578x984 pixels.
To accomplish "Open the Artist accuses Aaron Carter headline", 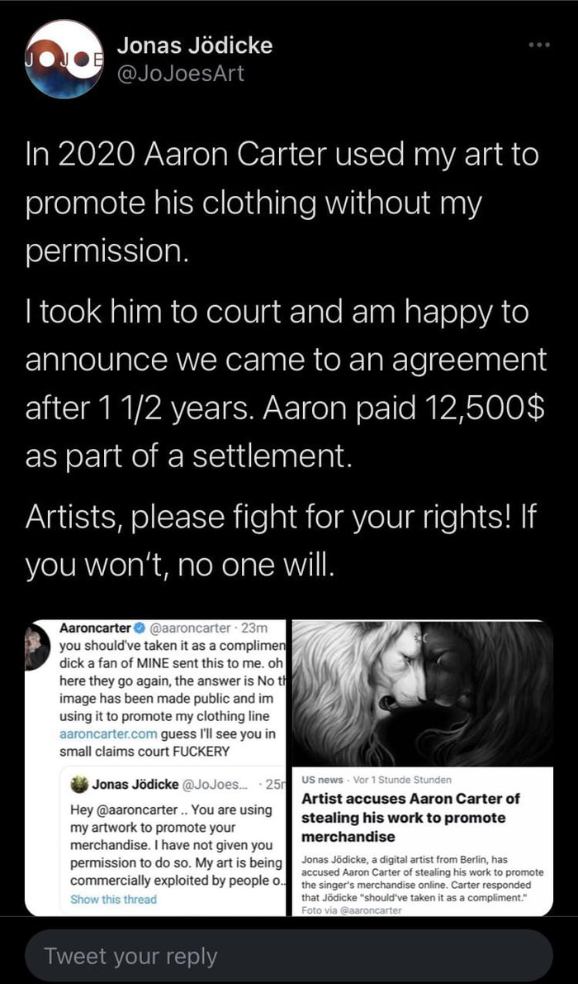I will pos(410,818).
